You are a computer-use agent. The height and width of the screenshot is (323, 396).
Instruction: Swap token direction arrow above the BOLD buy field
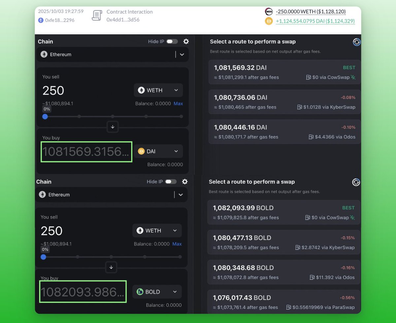click(111, 267)
